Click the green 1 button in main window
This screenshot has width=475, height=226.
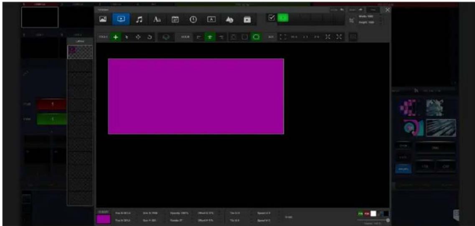pyautogui.click(x=51, y=119)
